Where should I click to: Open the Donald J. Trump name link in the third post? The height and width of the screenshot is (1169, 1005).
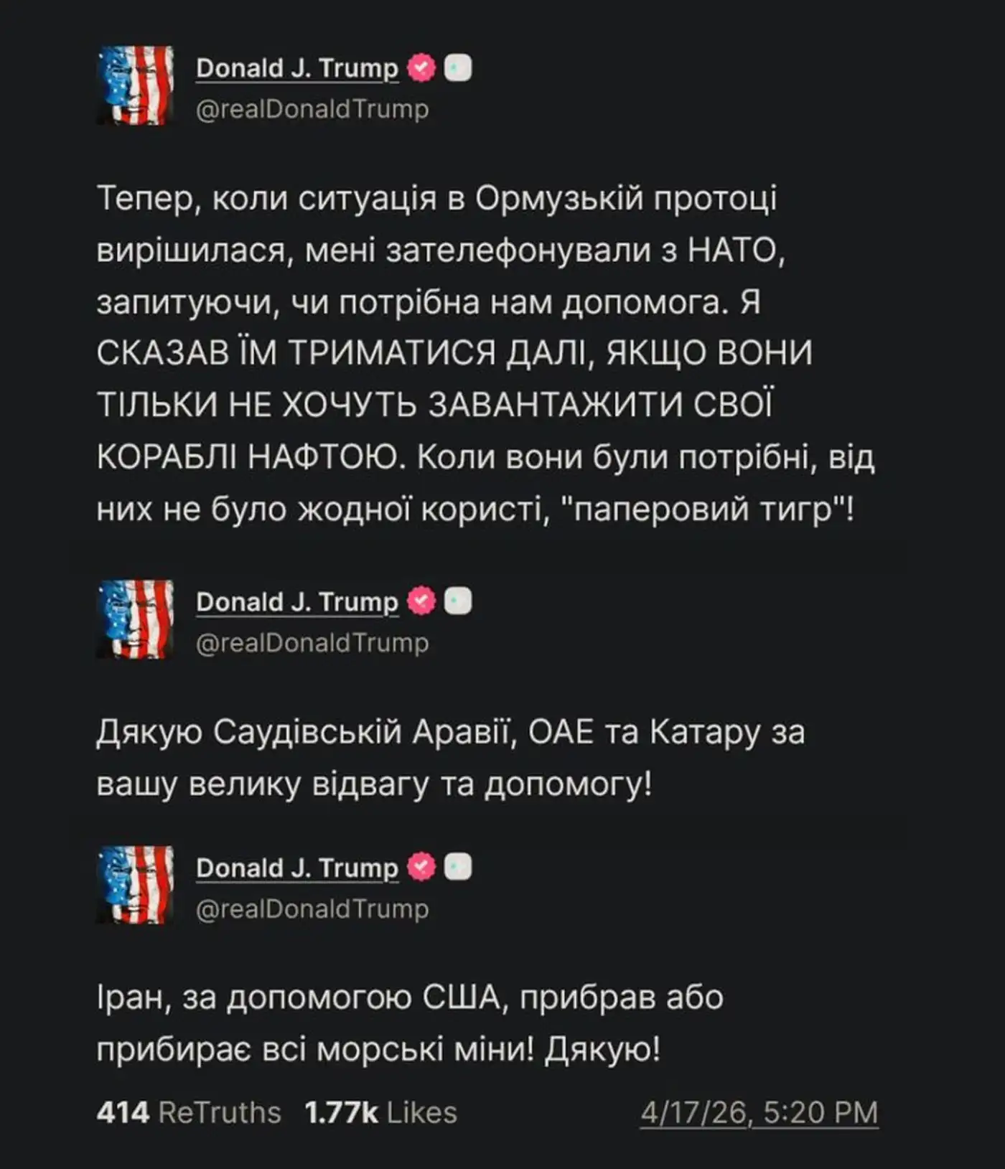pos(296,867)
